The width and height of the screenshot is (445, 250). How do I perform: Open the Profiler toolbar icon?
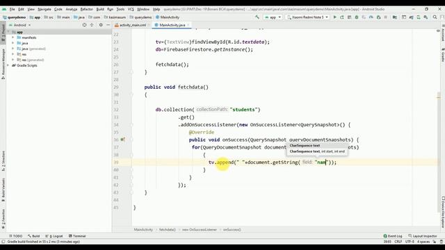(371, 17)
